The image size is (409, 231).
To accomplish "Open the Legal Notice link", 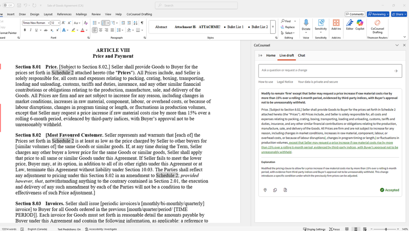I will point(285,82).
